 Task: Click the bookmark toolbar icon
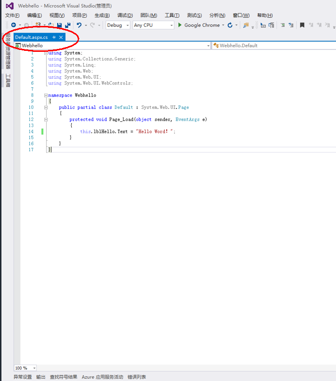302,25
